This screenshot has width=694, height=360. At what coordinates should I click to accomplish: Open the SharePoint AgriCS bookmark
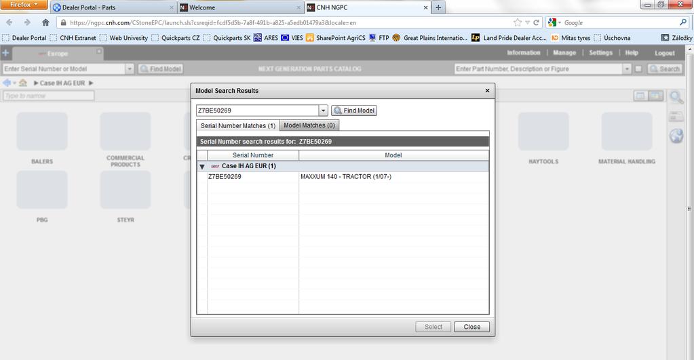(336, 38)
